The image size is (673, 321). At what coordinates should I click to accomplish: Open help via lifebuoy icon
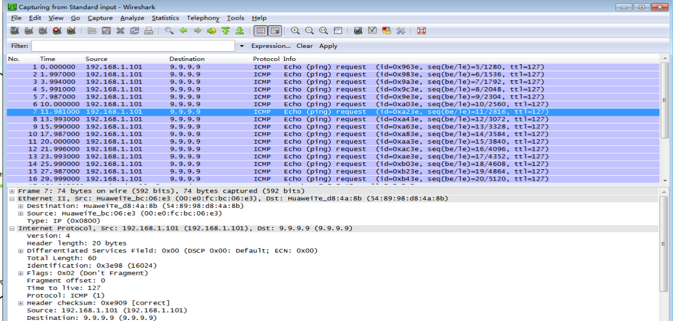(x=421, y=31)
